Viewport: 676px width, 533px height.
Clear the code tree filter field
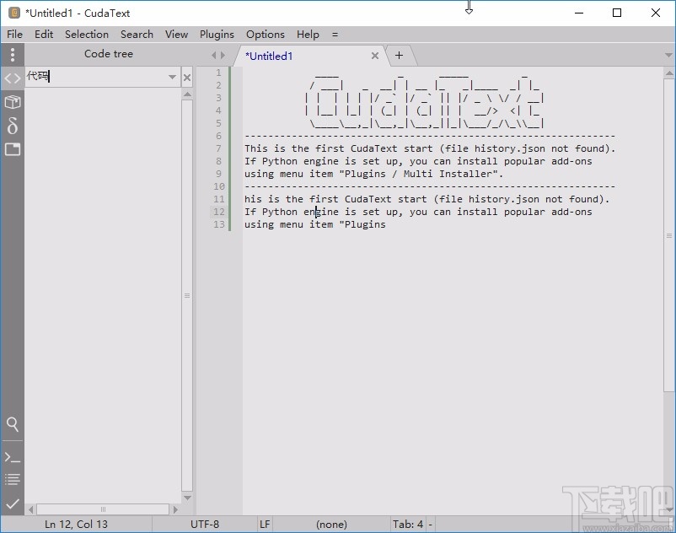coord(186,78)
